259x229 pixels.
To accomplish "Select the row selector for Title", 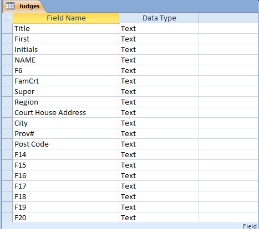I will pos(7,28).
